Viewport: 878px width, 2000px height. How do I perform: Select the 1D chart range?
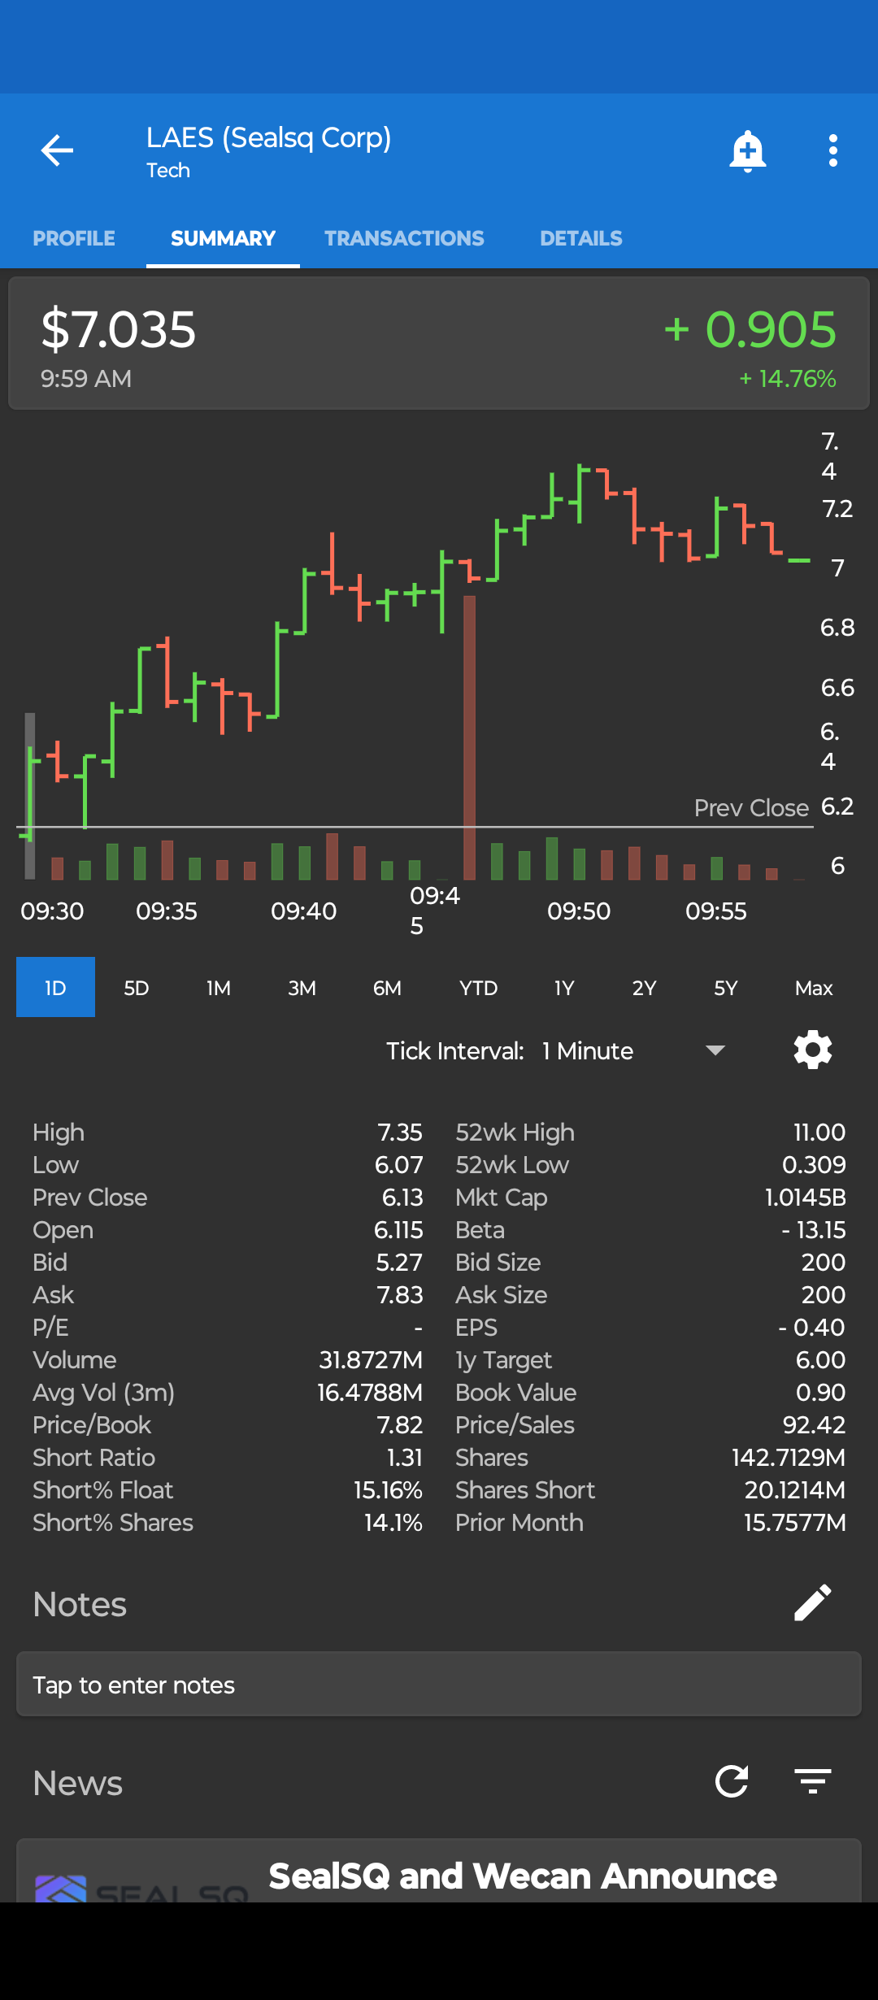coord(55,988)
